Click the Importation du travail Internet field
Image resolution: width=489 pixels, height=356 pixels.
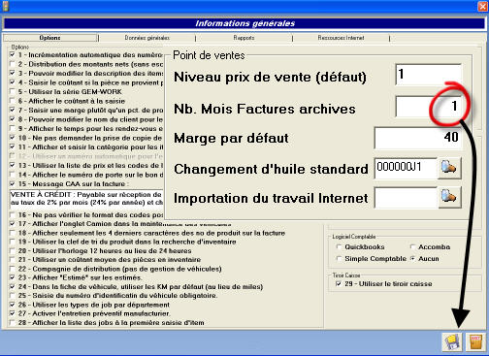click(406, 197)
